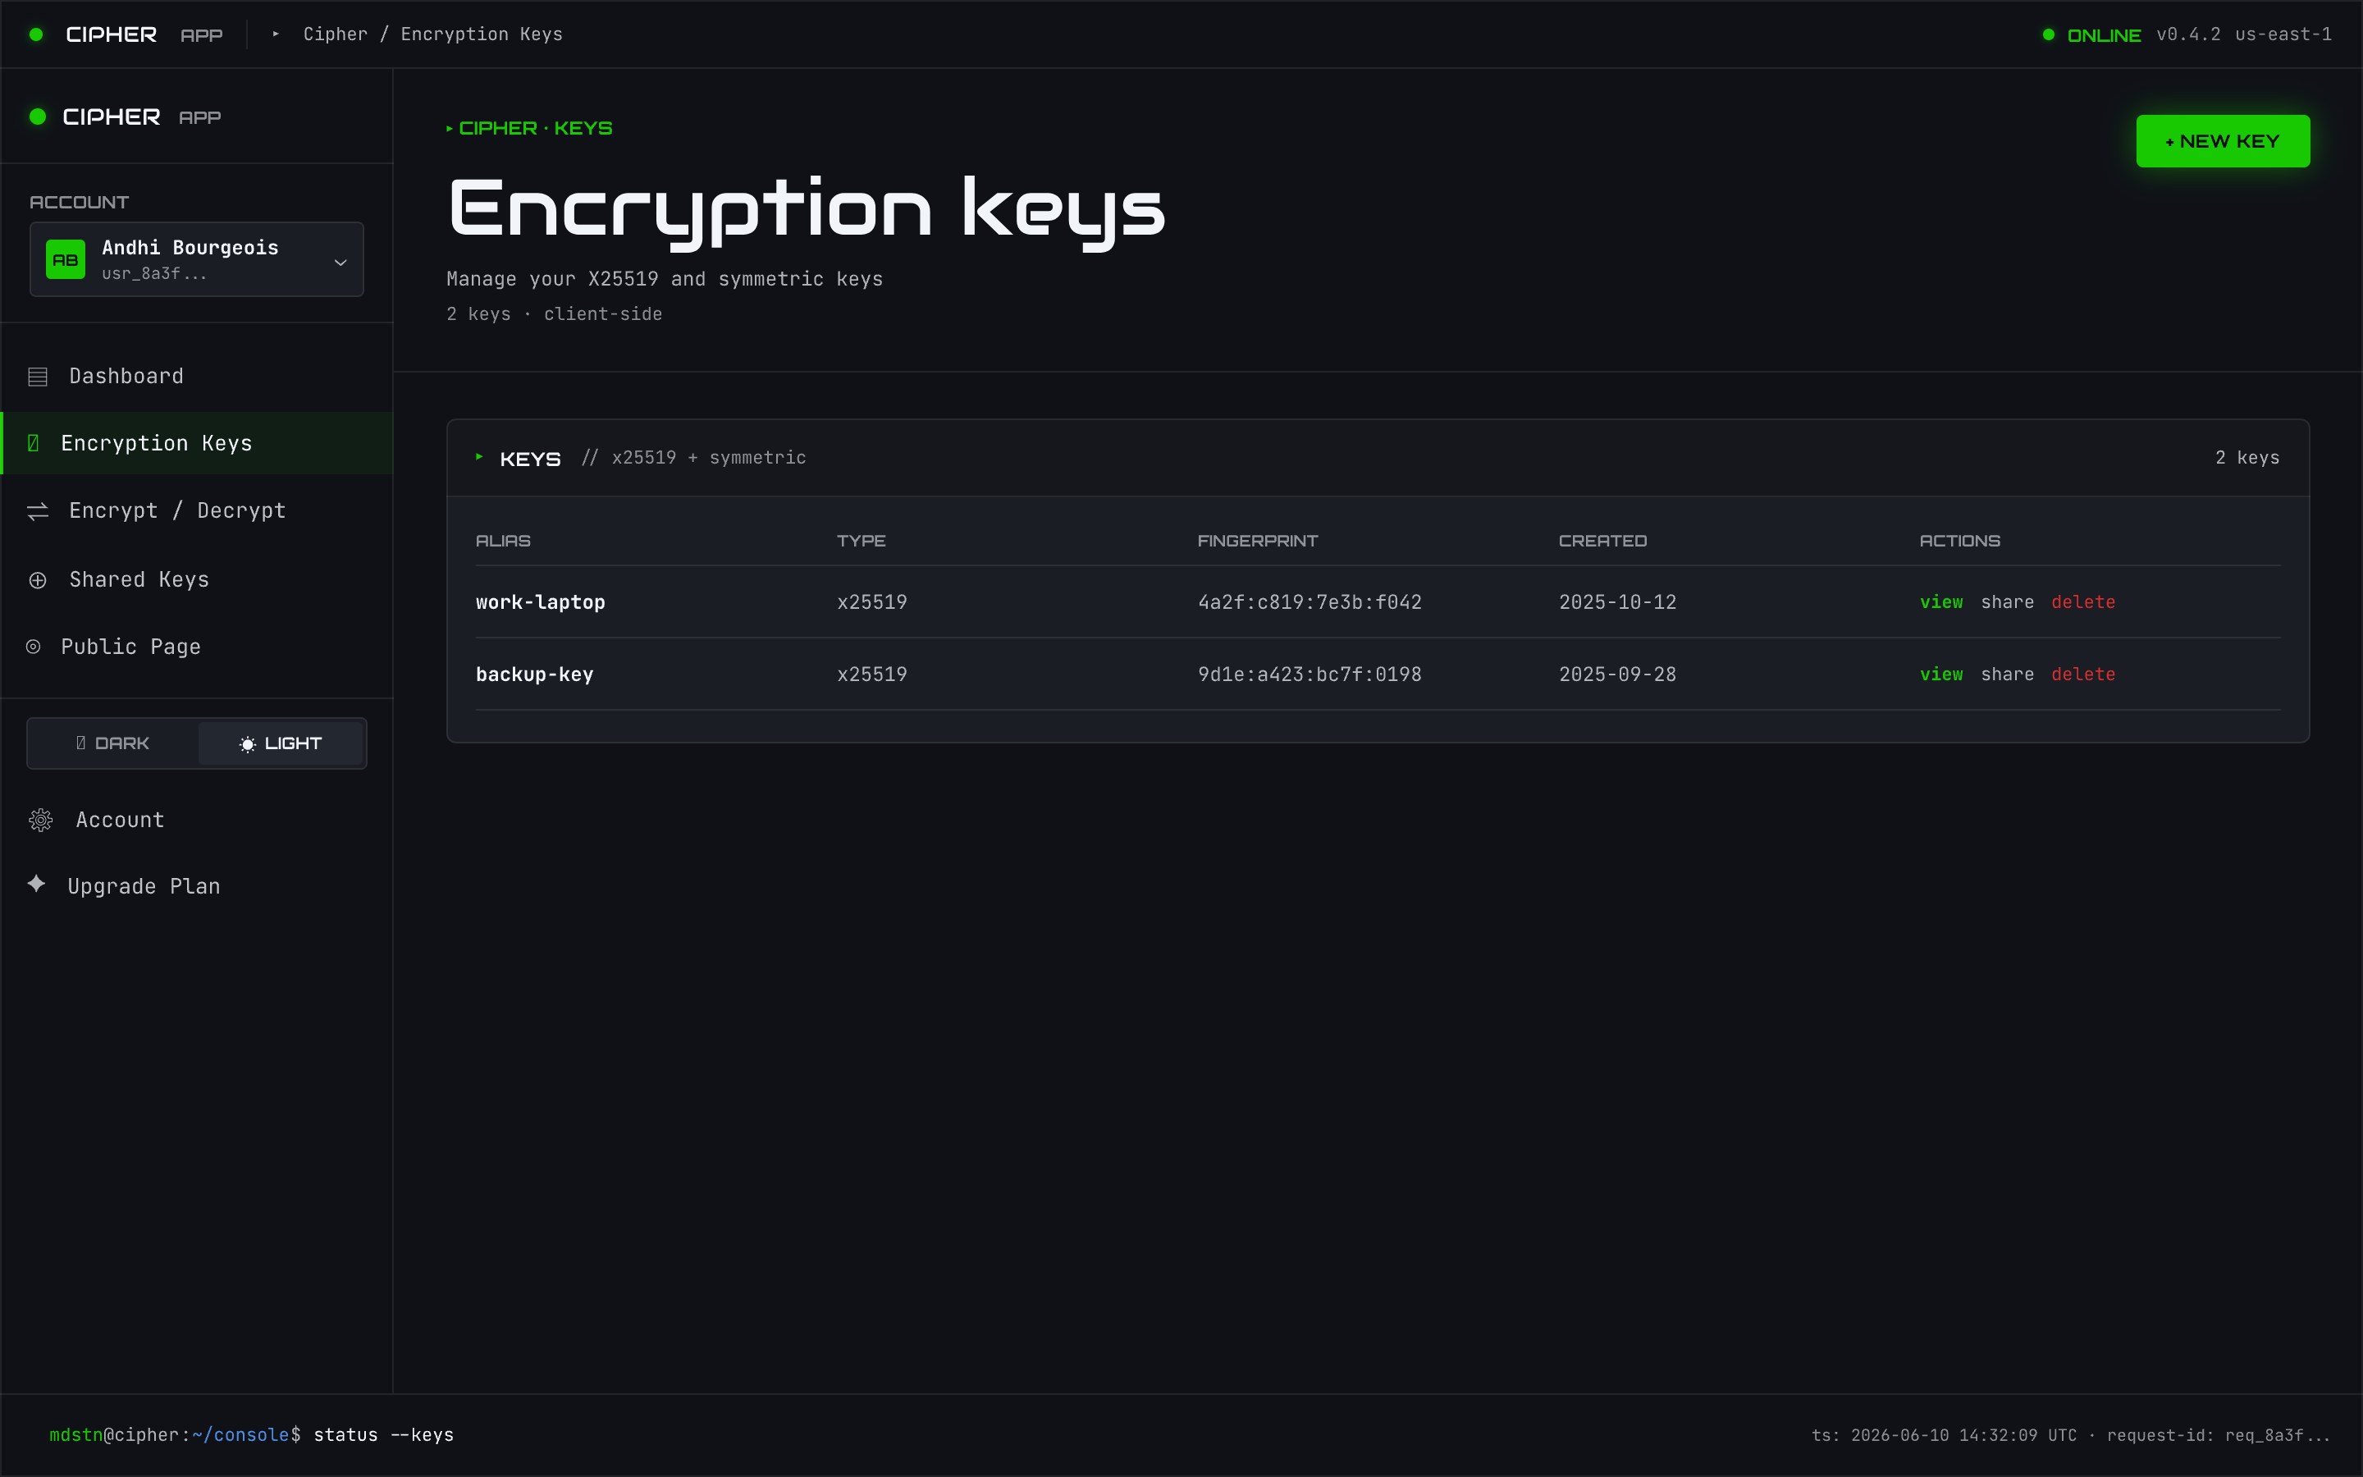Click the AB avatar badge

(66, 258)
